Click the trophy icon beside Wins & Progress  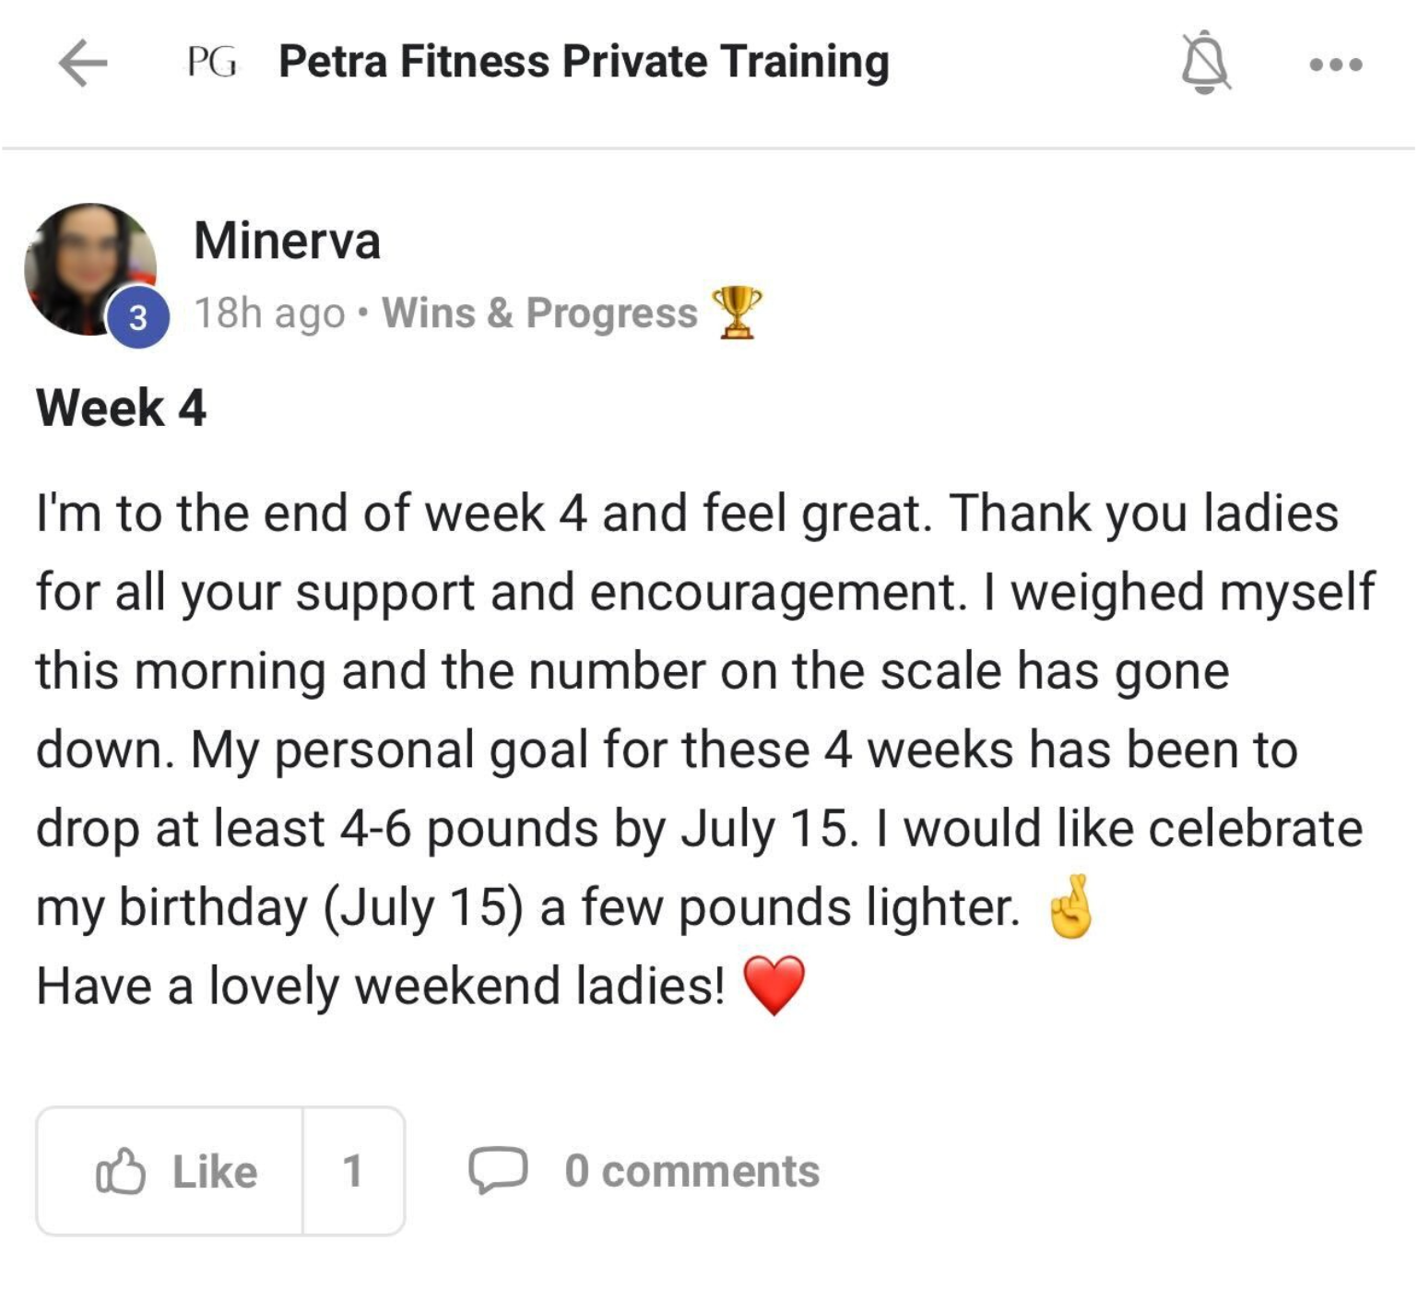738,312
